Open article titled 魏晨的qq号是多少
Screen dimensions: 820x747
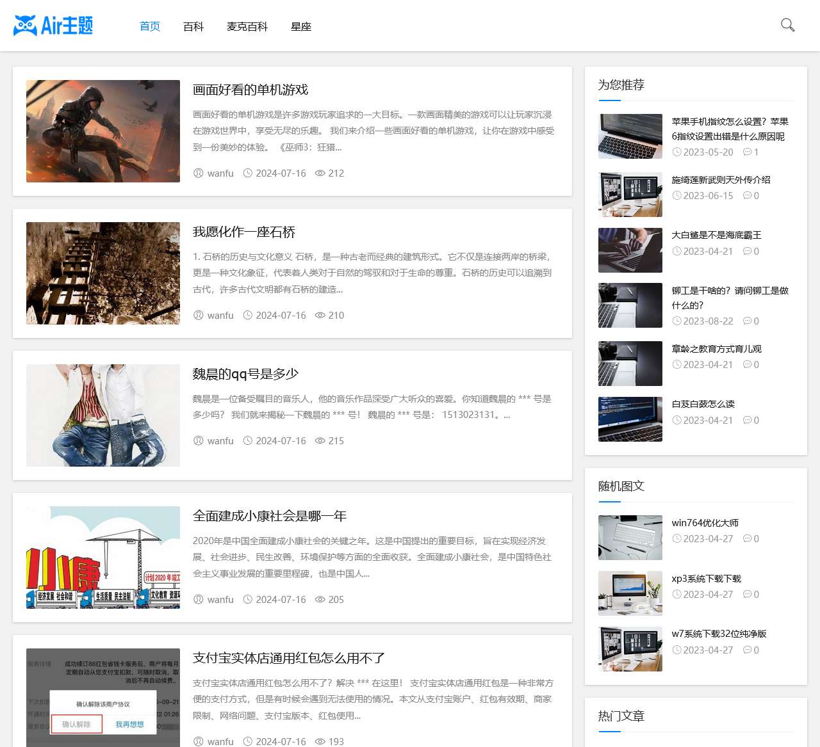(x=245, y=374)
